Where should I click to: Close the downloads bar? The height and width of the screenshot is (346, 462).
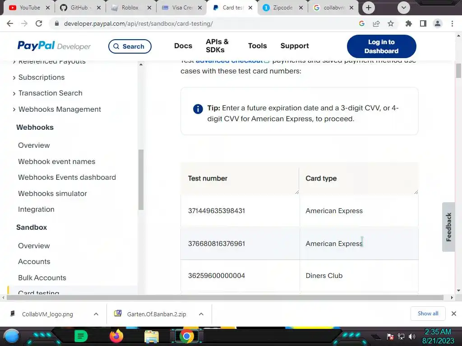(x=454, y=314)
